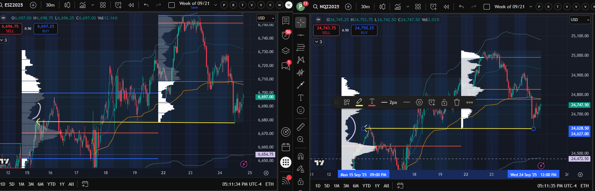Open the Fibonacci and Gann tools
595x191 pixels.
(301, 48)
